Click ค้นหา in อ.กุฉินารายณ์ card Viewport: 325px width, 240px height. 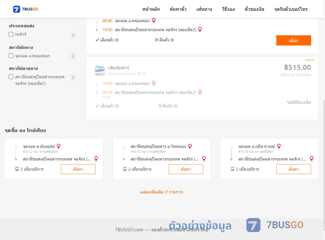click(x=293, y=169)
